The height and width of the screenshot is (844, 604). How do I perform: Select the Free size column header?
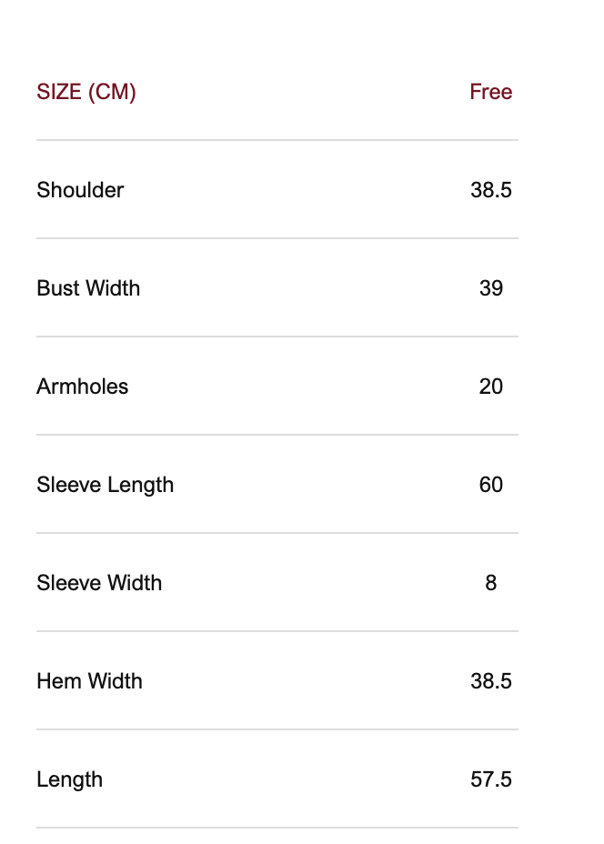point(490,92)
